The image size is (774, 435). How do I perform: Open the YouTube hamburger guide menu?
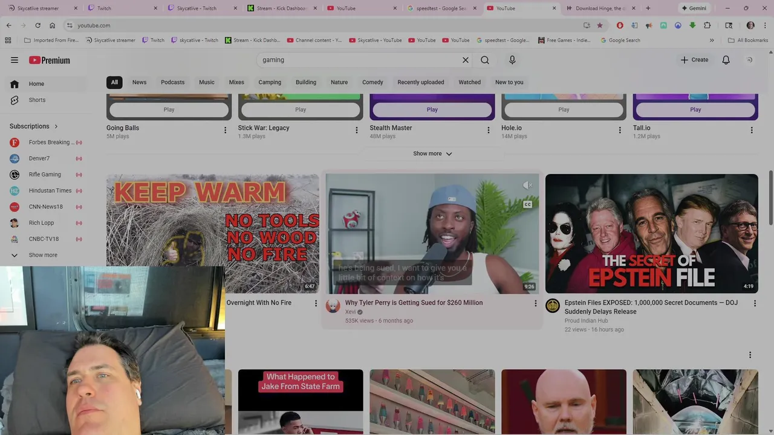pos(15,60)
